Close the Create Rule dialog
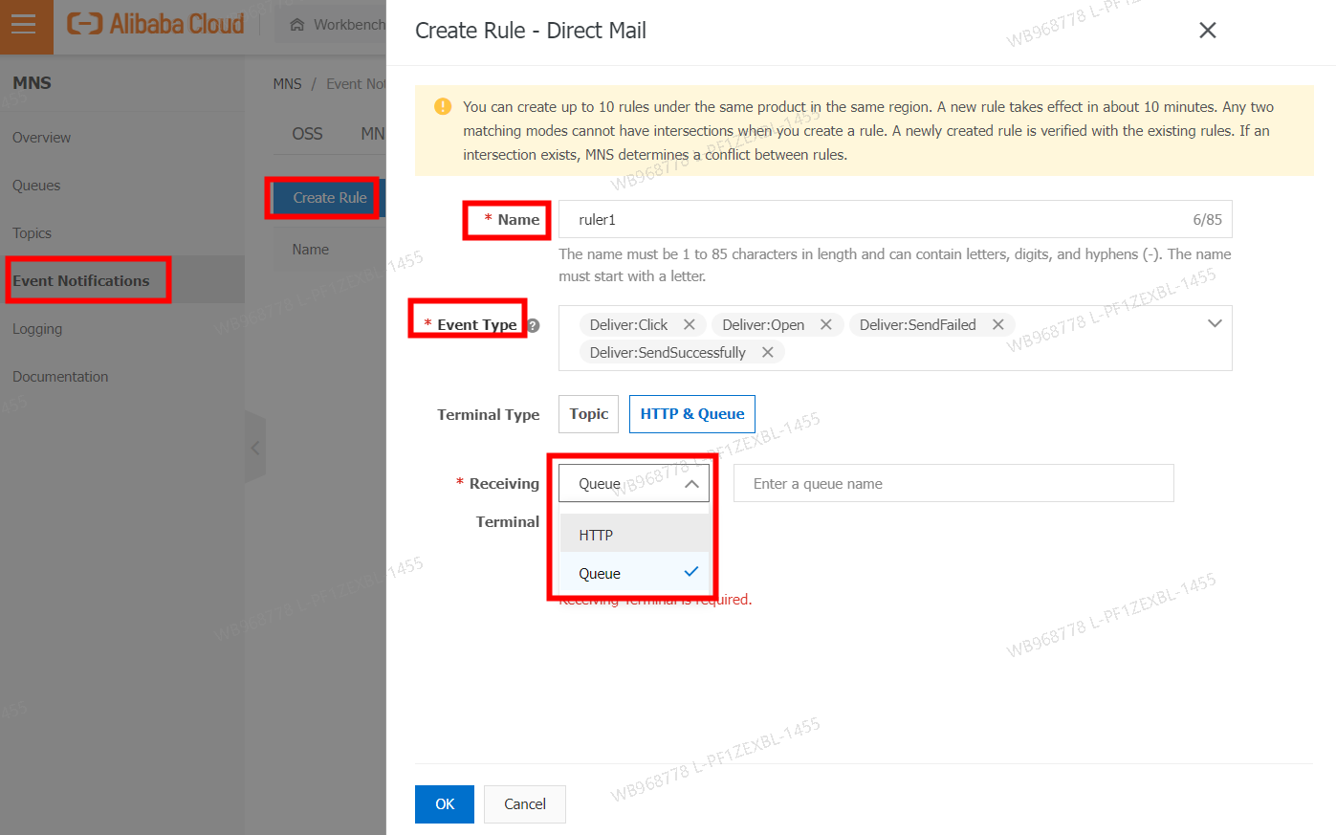The image size is (1336, 835). (x=1208, y=31)
